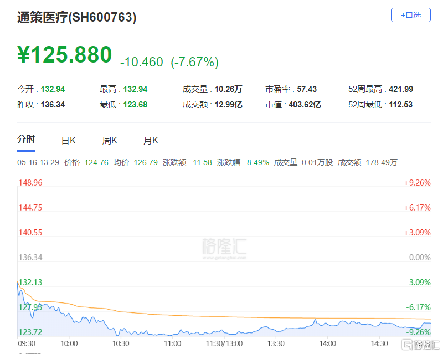Screen dimensions: 443x354
Task: Click the 14:00 time axis label
Action: click(x=328, y=343)
